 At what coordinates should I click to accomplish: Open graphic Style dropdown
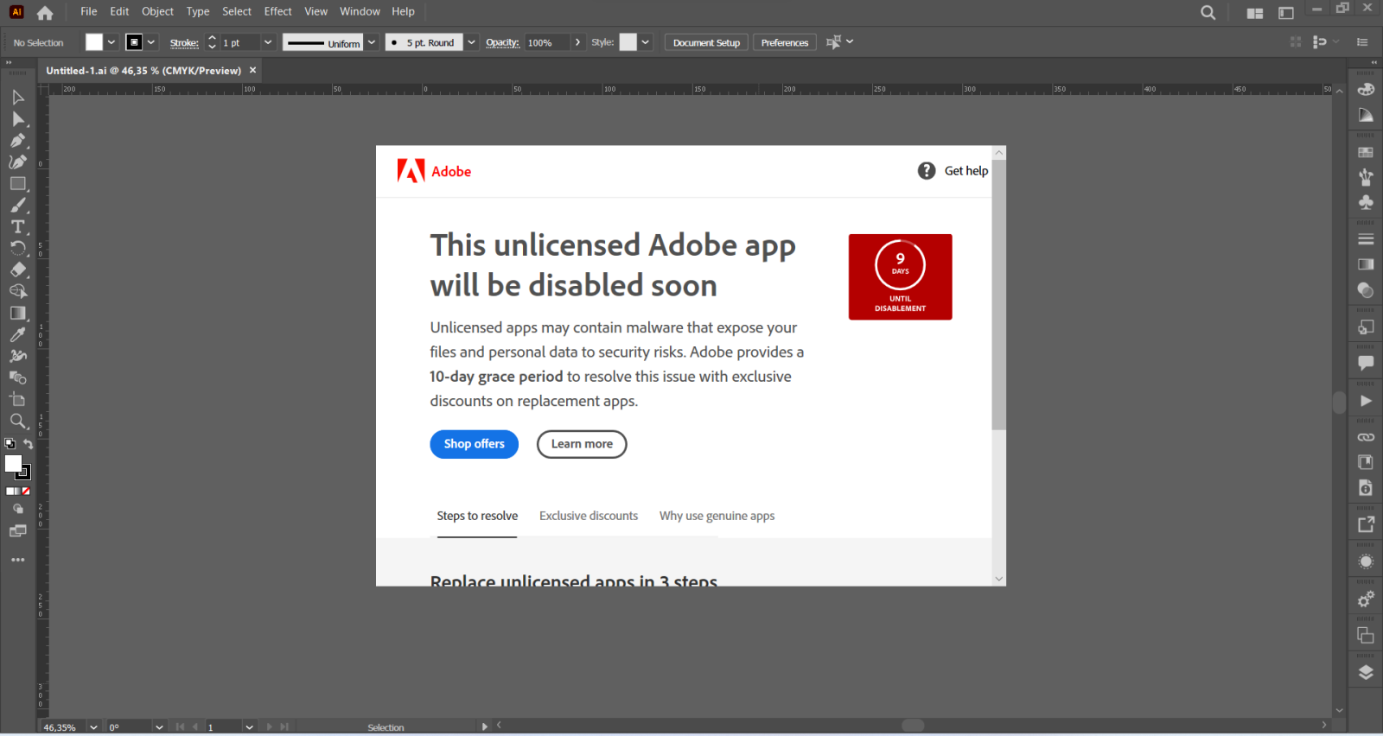point(645,42)
